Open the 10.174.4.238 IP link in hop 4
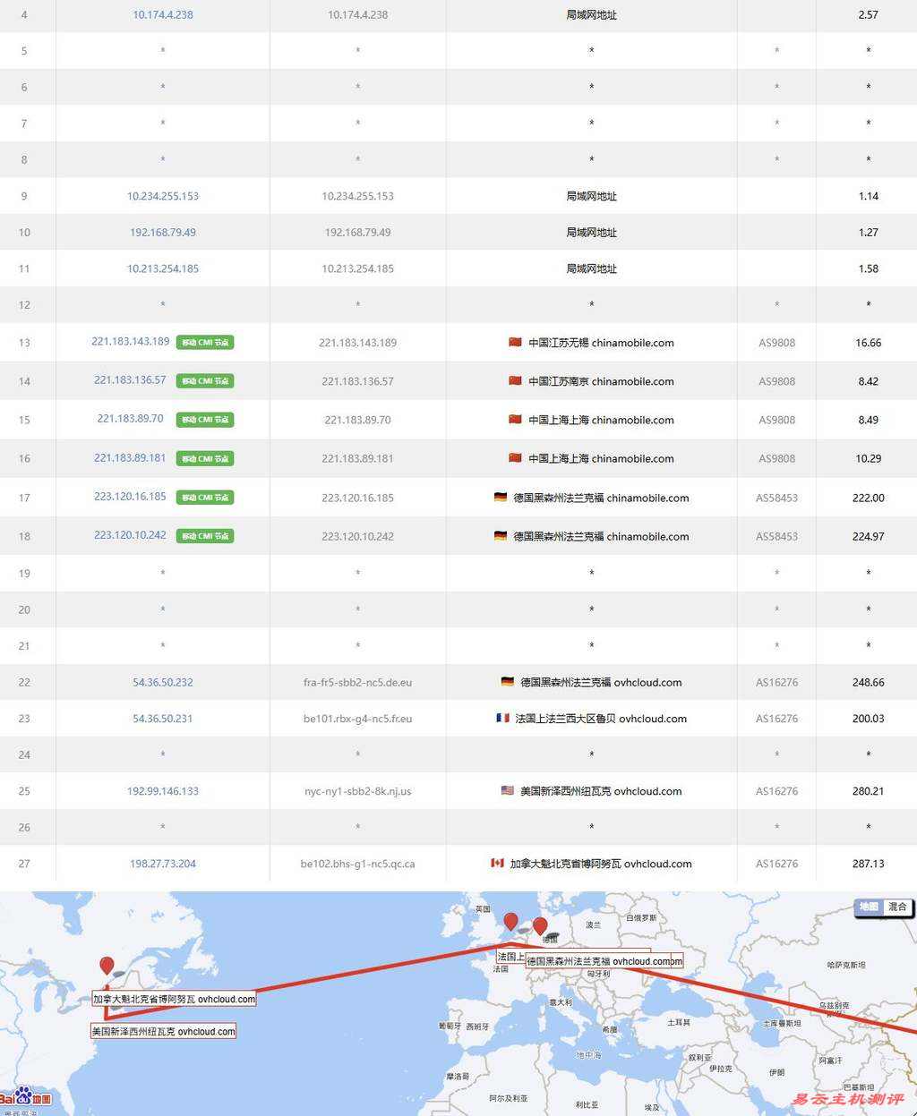 click(163, 15)
